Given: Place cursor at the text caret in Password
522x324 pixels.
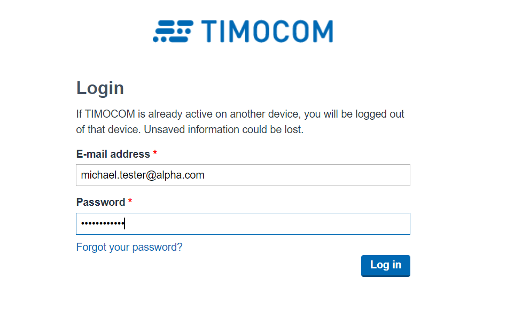Looking at the screenshot, I should click(124, 223).
